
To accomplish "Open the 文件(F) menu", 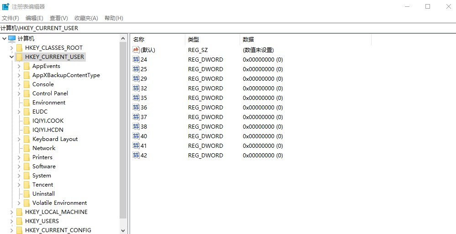I will [x=10, y=18].
